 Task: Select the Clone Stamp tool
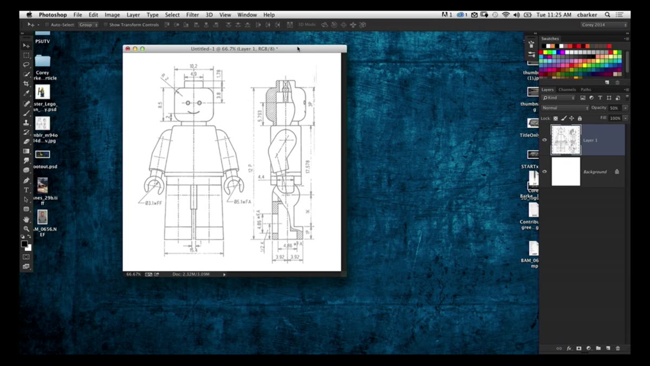[x=26, y=123]
